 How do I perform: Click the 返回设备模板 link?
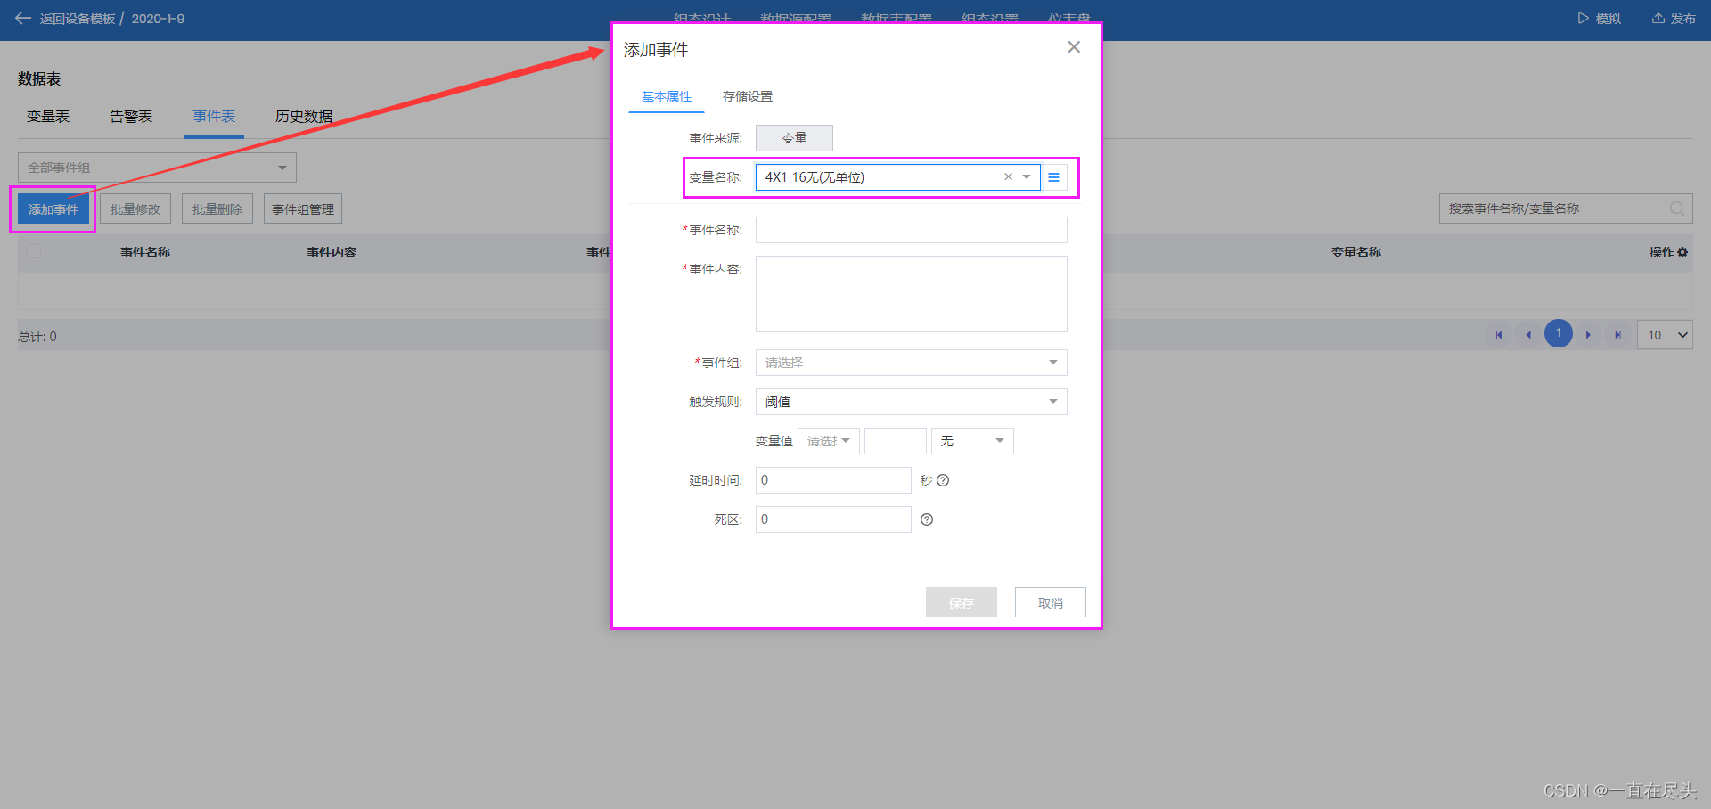pos(78,19)
